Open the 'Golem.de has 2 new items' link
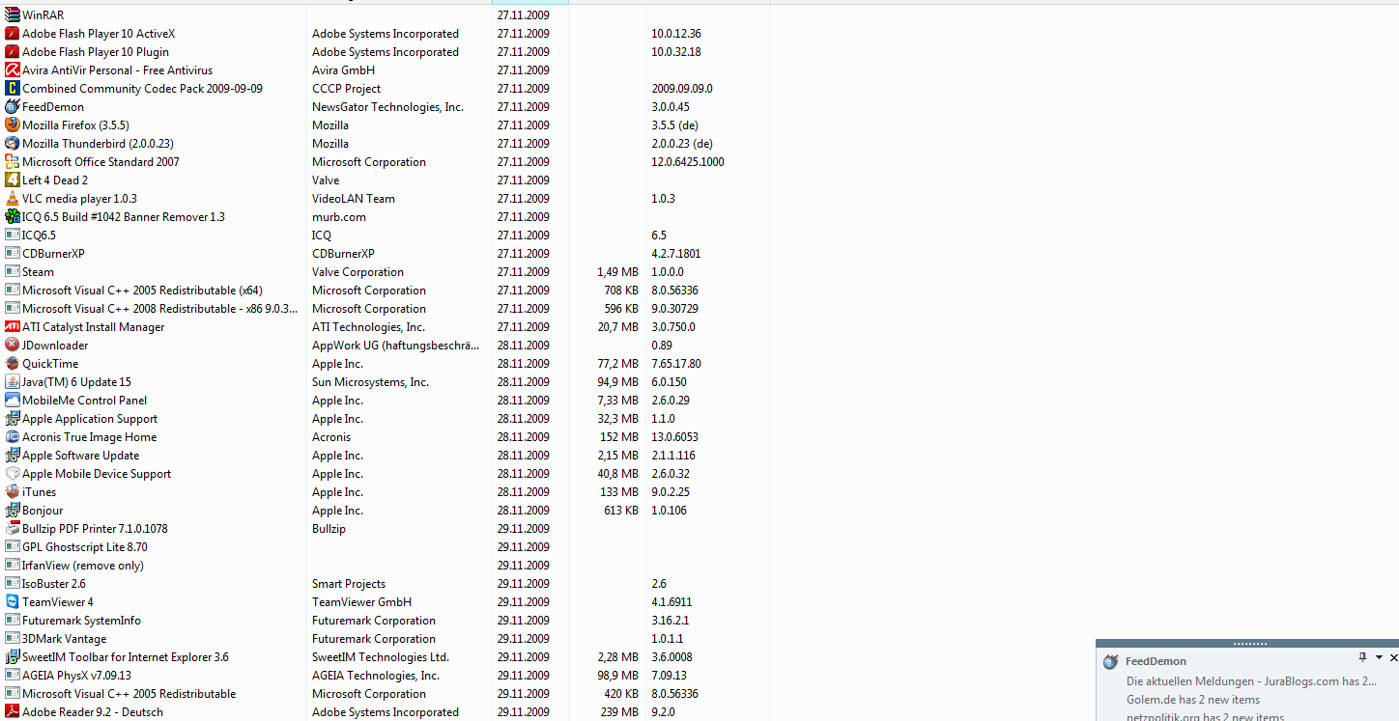Viewport: 1399px width, 721px height. pos(1193,700)
